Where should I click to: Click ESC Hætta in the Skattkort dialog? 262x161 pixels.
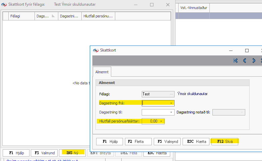196,141
